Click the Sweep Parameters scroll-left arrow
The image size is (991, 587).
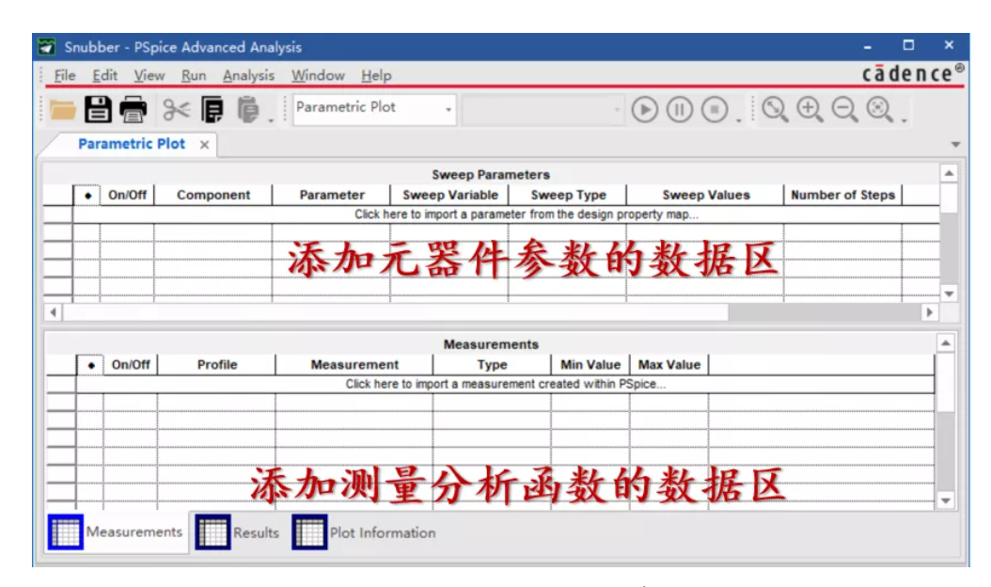coord(53,312)
